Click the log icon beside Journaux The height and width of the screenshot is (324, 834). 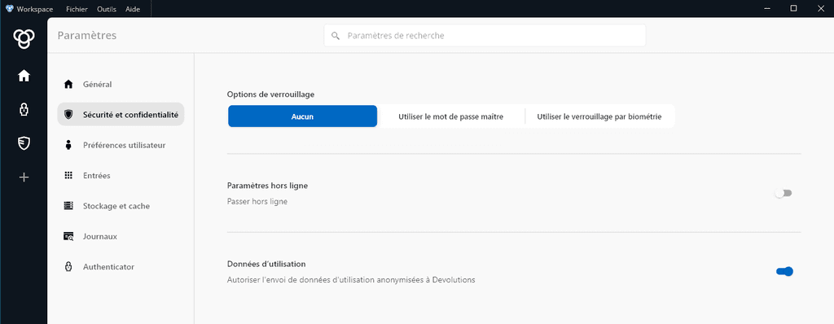pos(68,236)
